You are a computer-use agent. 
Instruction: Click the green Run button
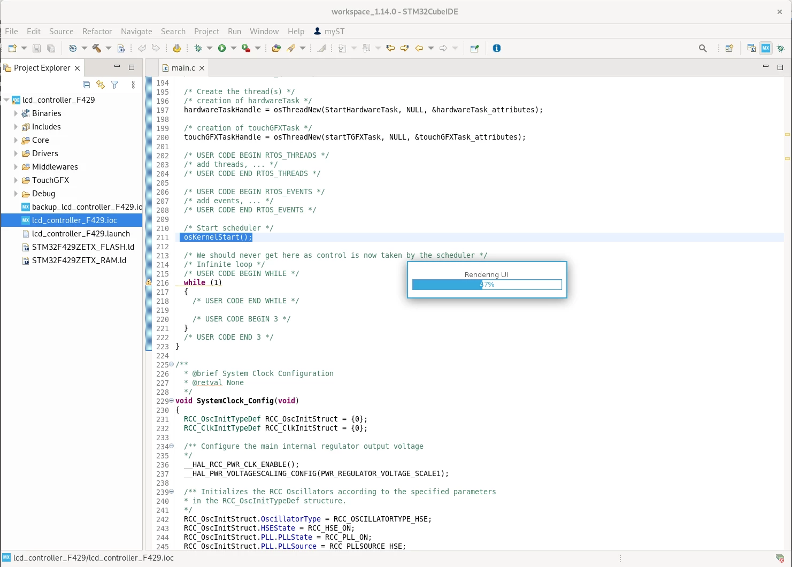(x=222, y=48)
